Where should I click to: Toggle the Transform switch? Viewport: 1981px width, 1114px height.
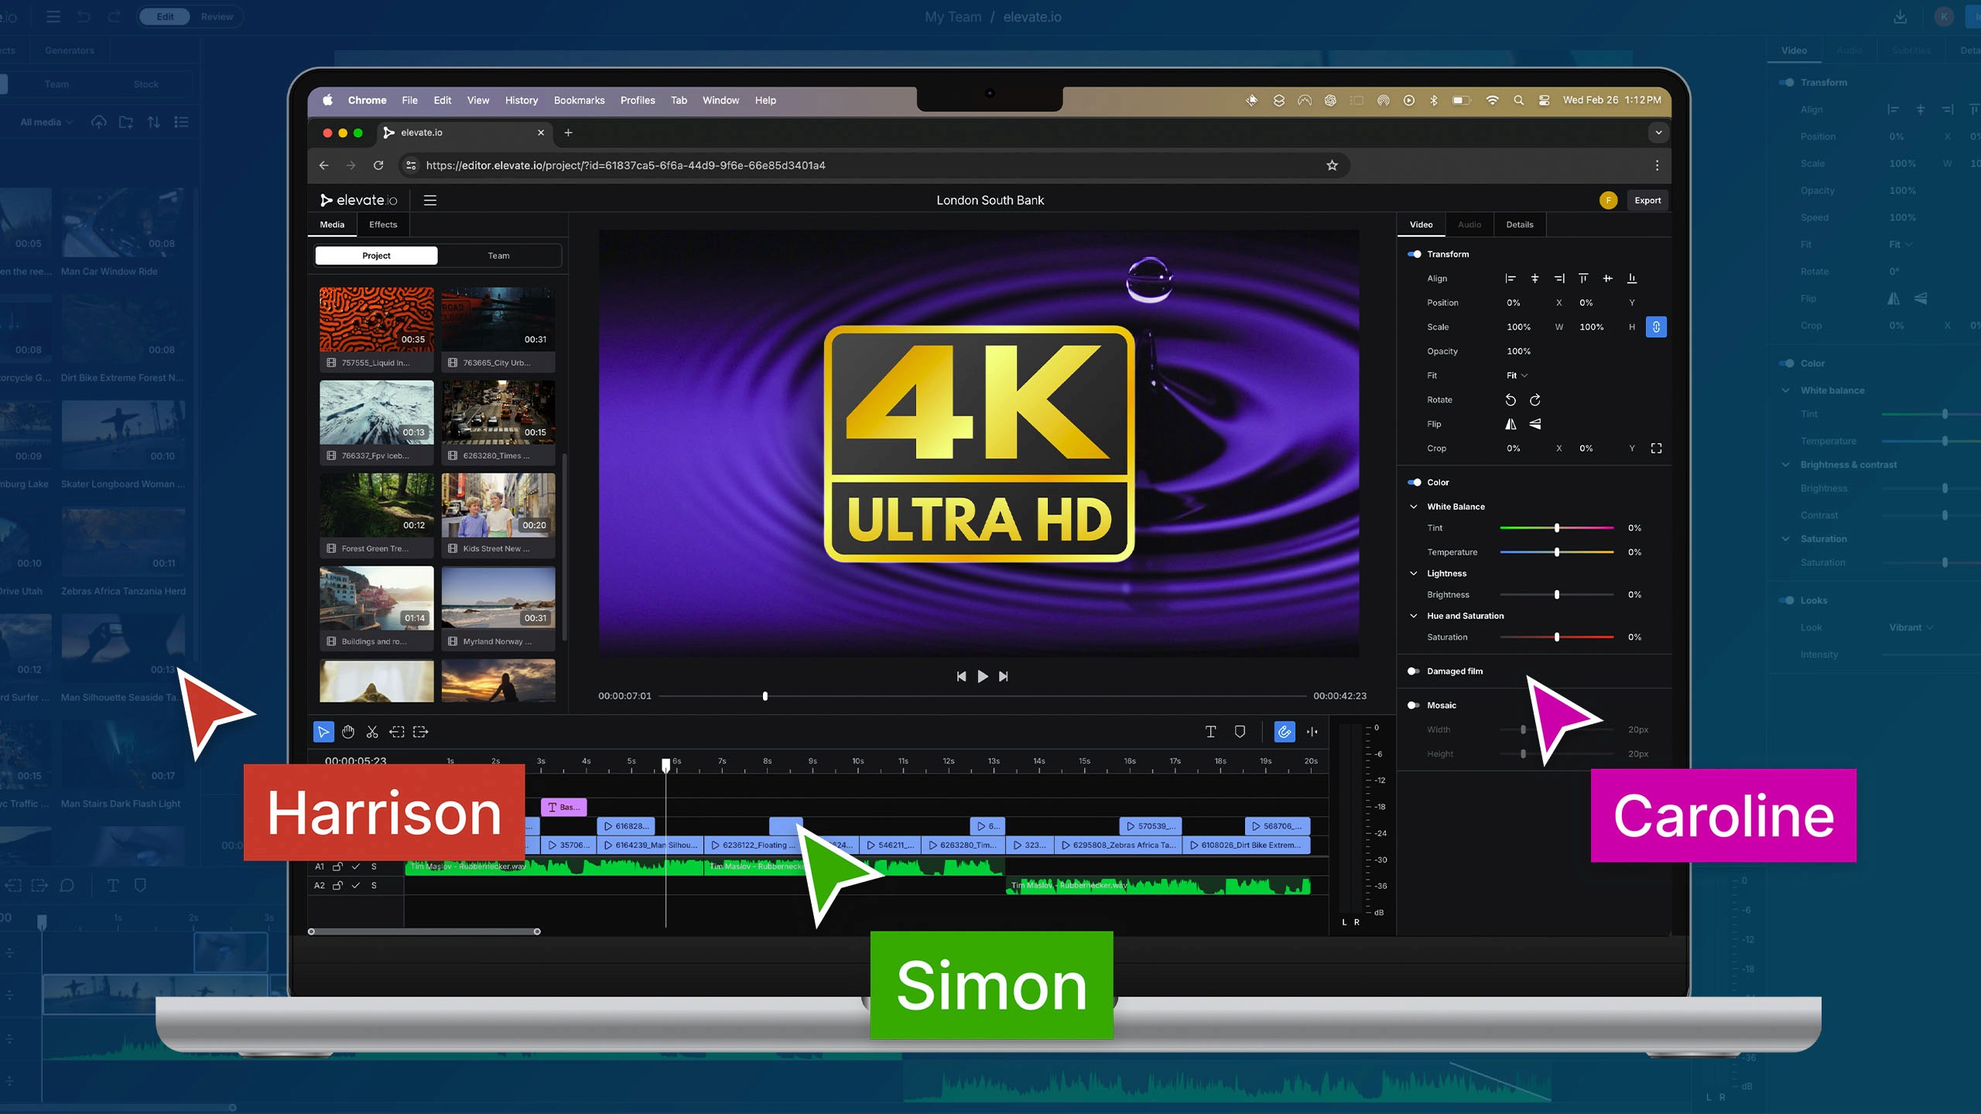(x=1415, y=255)
